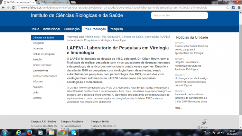The width and height of the screenshot is (242, 136).
Task: Click Mais... link under news
Action: 178,108
